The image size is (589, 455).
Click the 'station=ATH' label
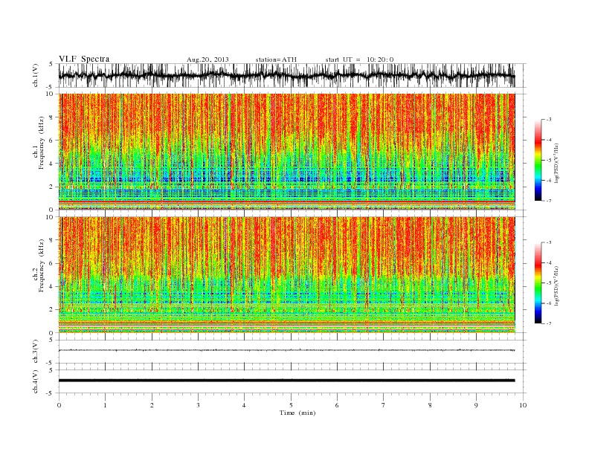[x=276, y=59]
